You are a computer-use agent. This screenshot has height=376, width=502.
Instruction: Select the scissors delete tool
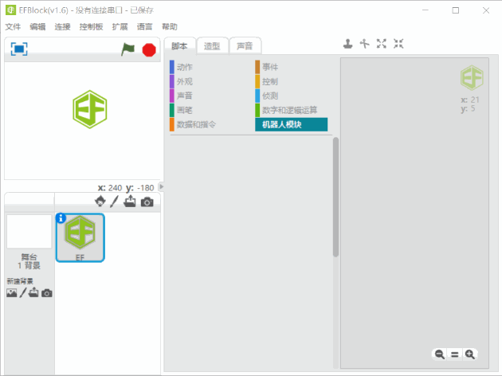click(364, 44)
